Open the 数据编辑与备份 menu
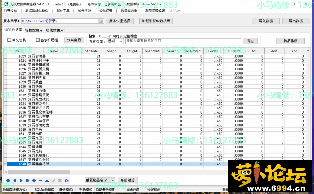This screenshot has width=314, height=194. tap(37, 11)
